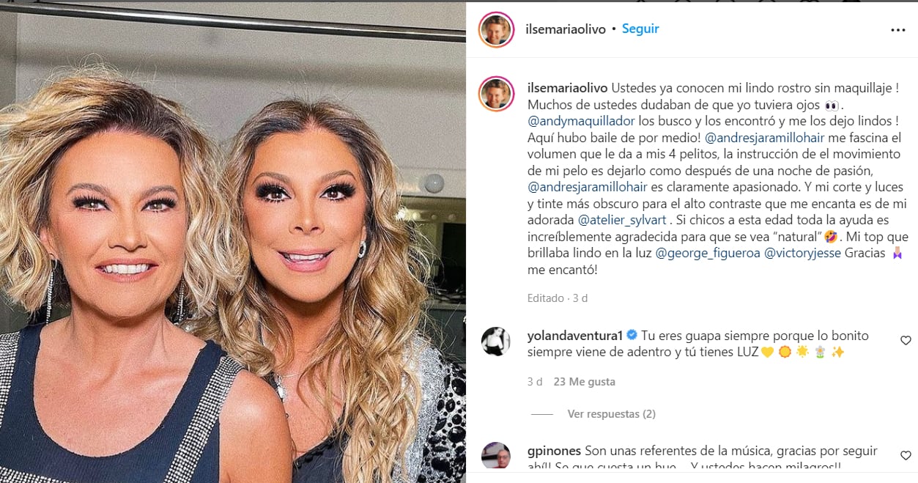The image size is (918, 483).
Task: Open yolandaventura1's profile avatar
Action: pos(496,342)
